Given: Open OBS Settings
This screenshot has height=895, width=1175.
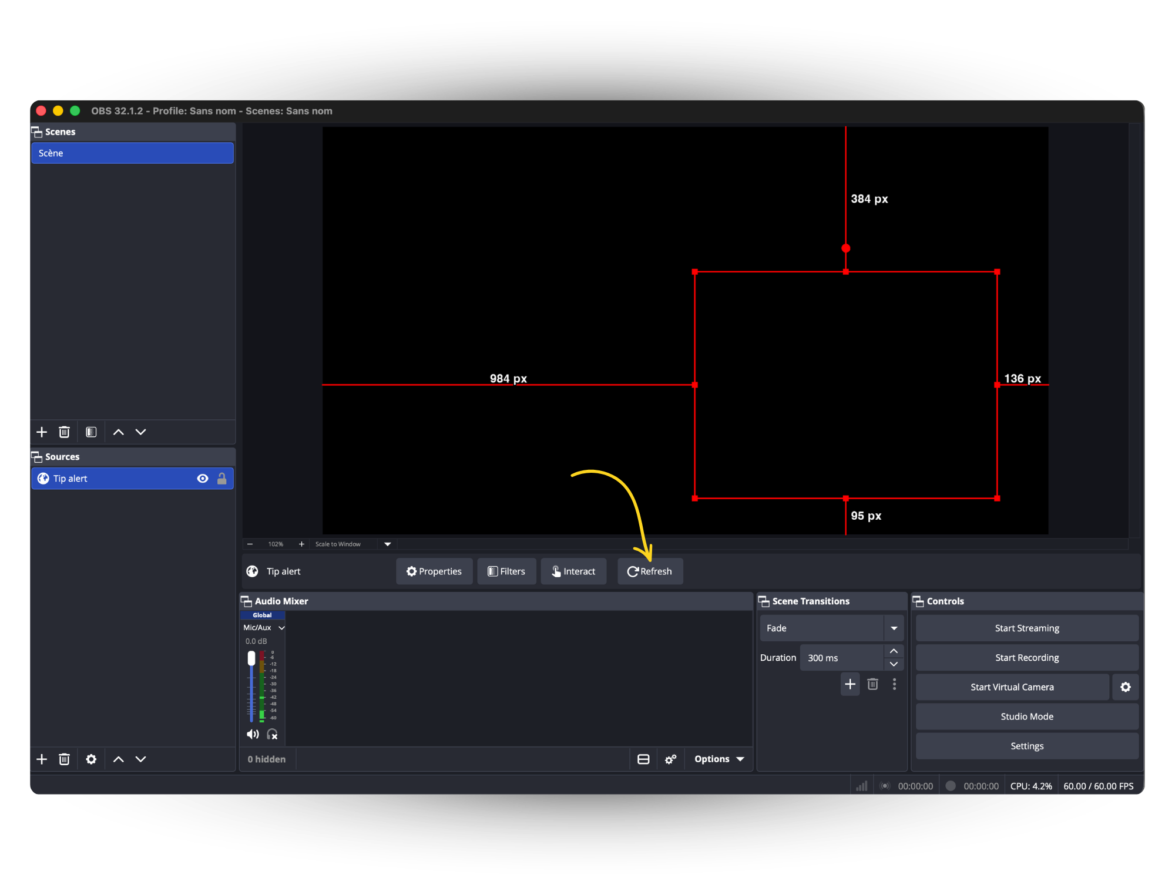Looking at the screenshot, I should [1027, 746].
